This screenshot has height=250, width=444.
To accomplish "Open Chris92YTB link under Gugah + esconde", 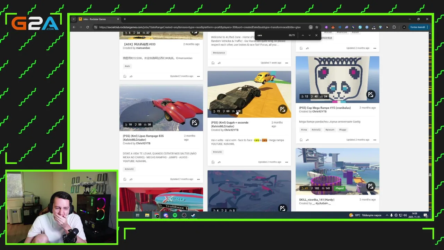I will 231,130.
